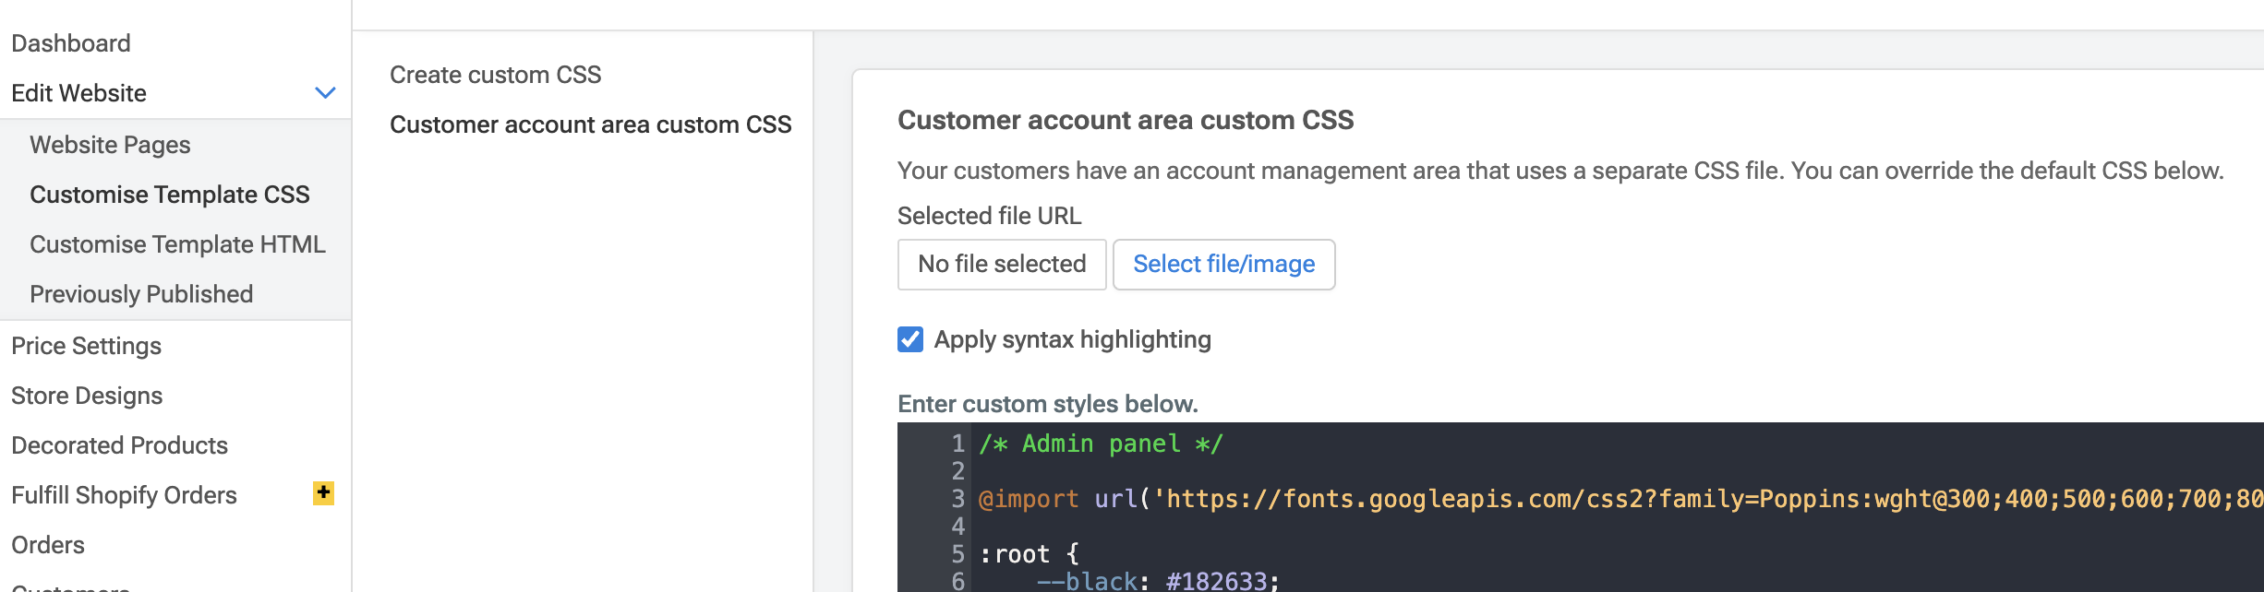Click the yellow plus icon beside Fulfill Shopify Orders
This screenshot has width=2264, height=592.
pos(323,493)
